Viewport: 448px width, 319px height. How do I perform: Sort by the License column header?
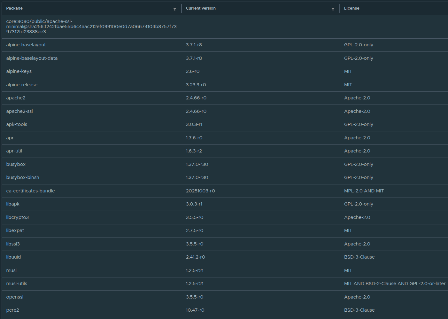coord(351,8)
